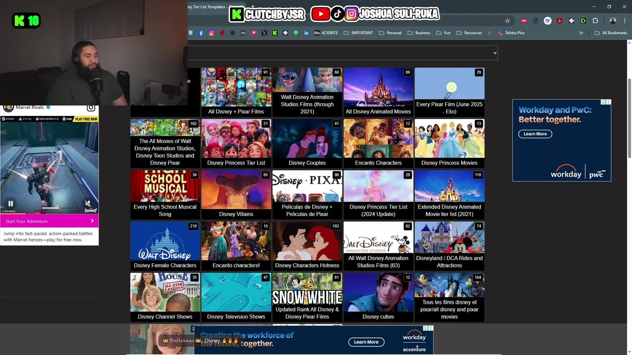
Task: Pause the Marvel Rivals ad video
Action: tap(10, 204)
